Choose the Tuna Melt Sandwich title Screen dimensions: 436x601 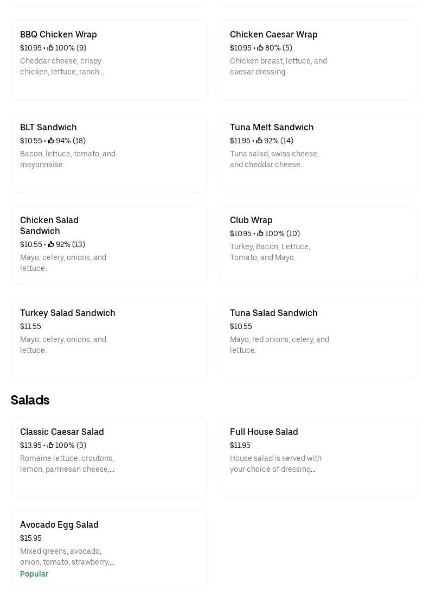[x=272, y=127]
